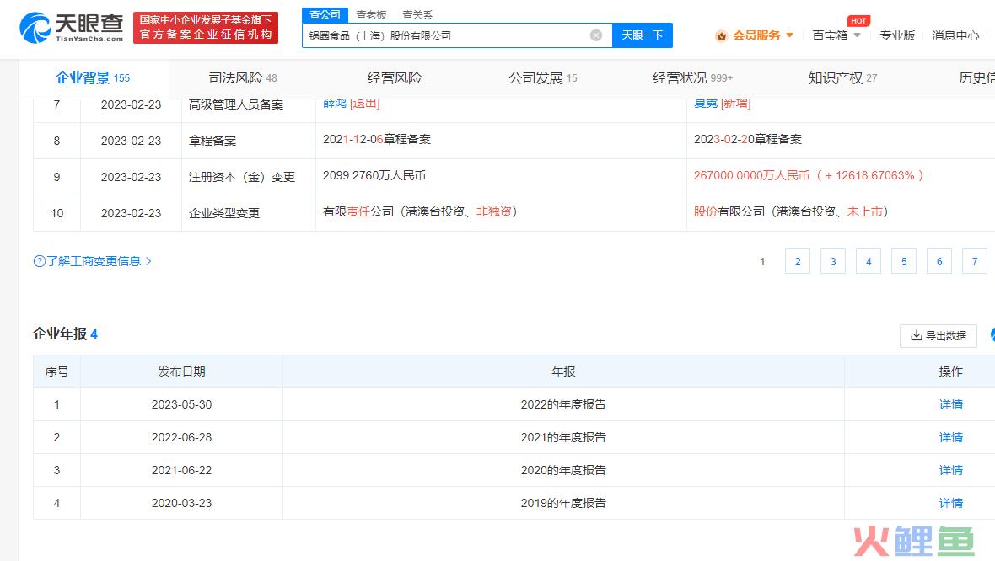Click the publish date 2023-05-30
This screenshot has height=561, width=995.
coord(181,404)
